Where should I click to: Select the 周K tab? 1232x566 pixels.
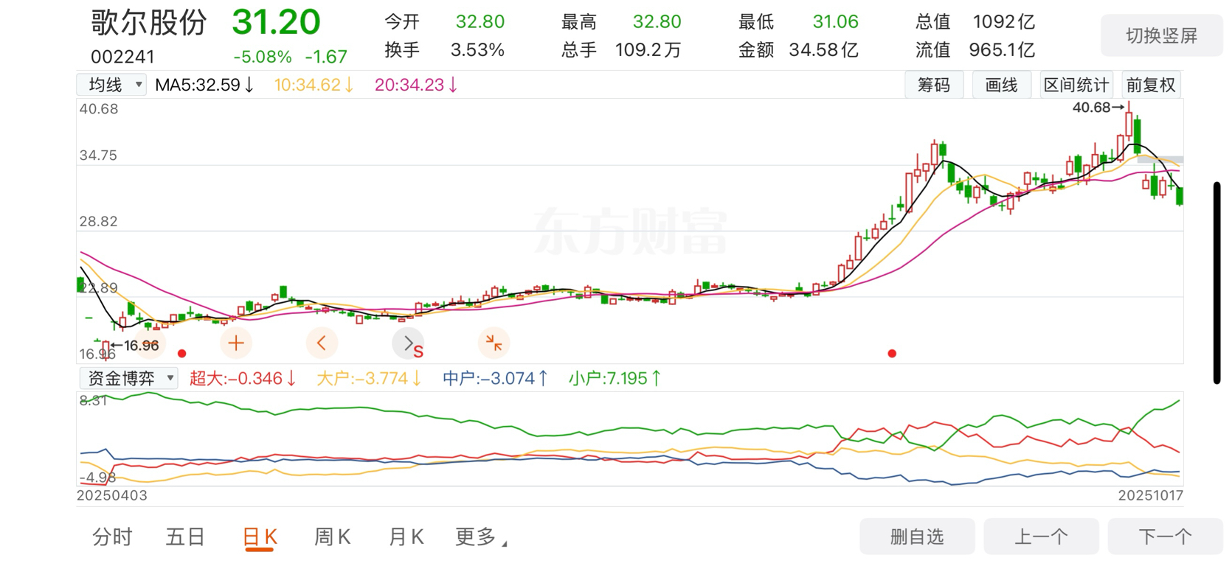coord(333,537)
